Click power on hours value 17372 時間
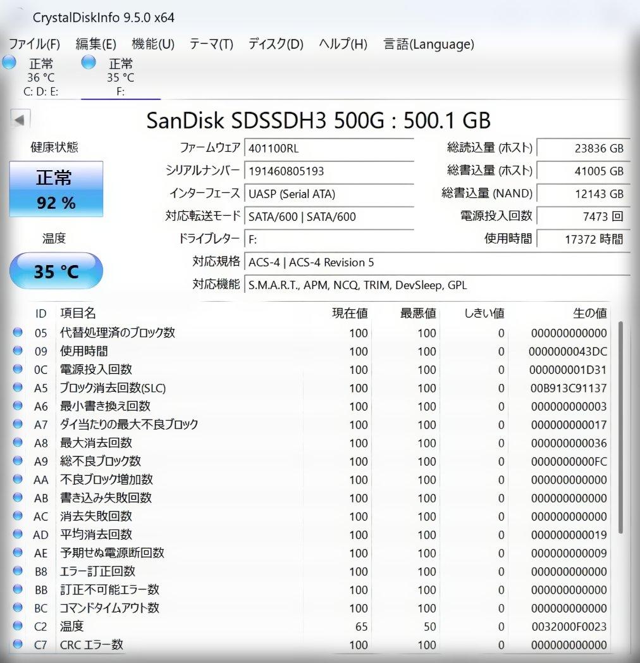 (x=583, y=240)
